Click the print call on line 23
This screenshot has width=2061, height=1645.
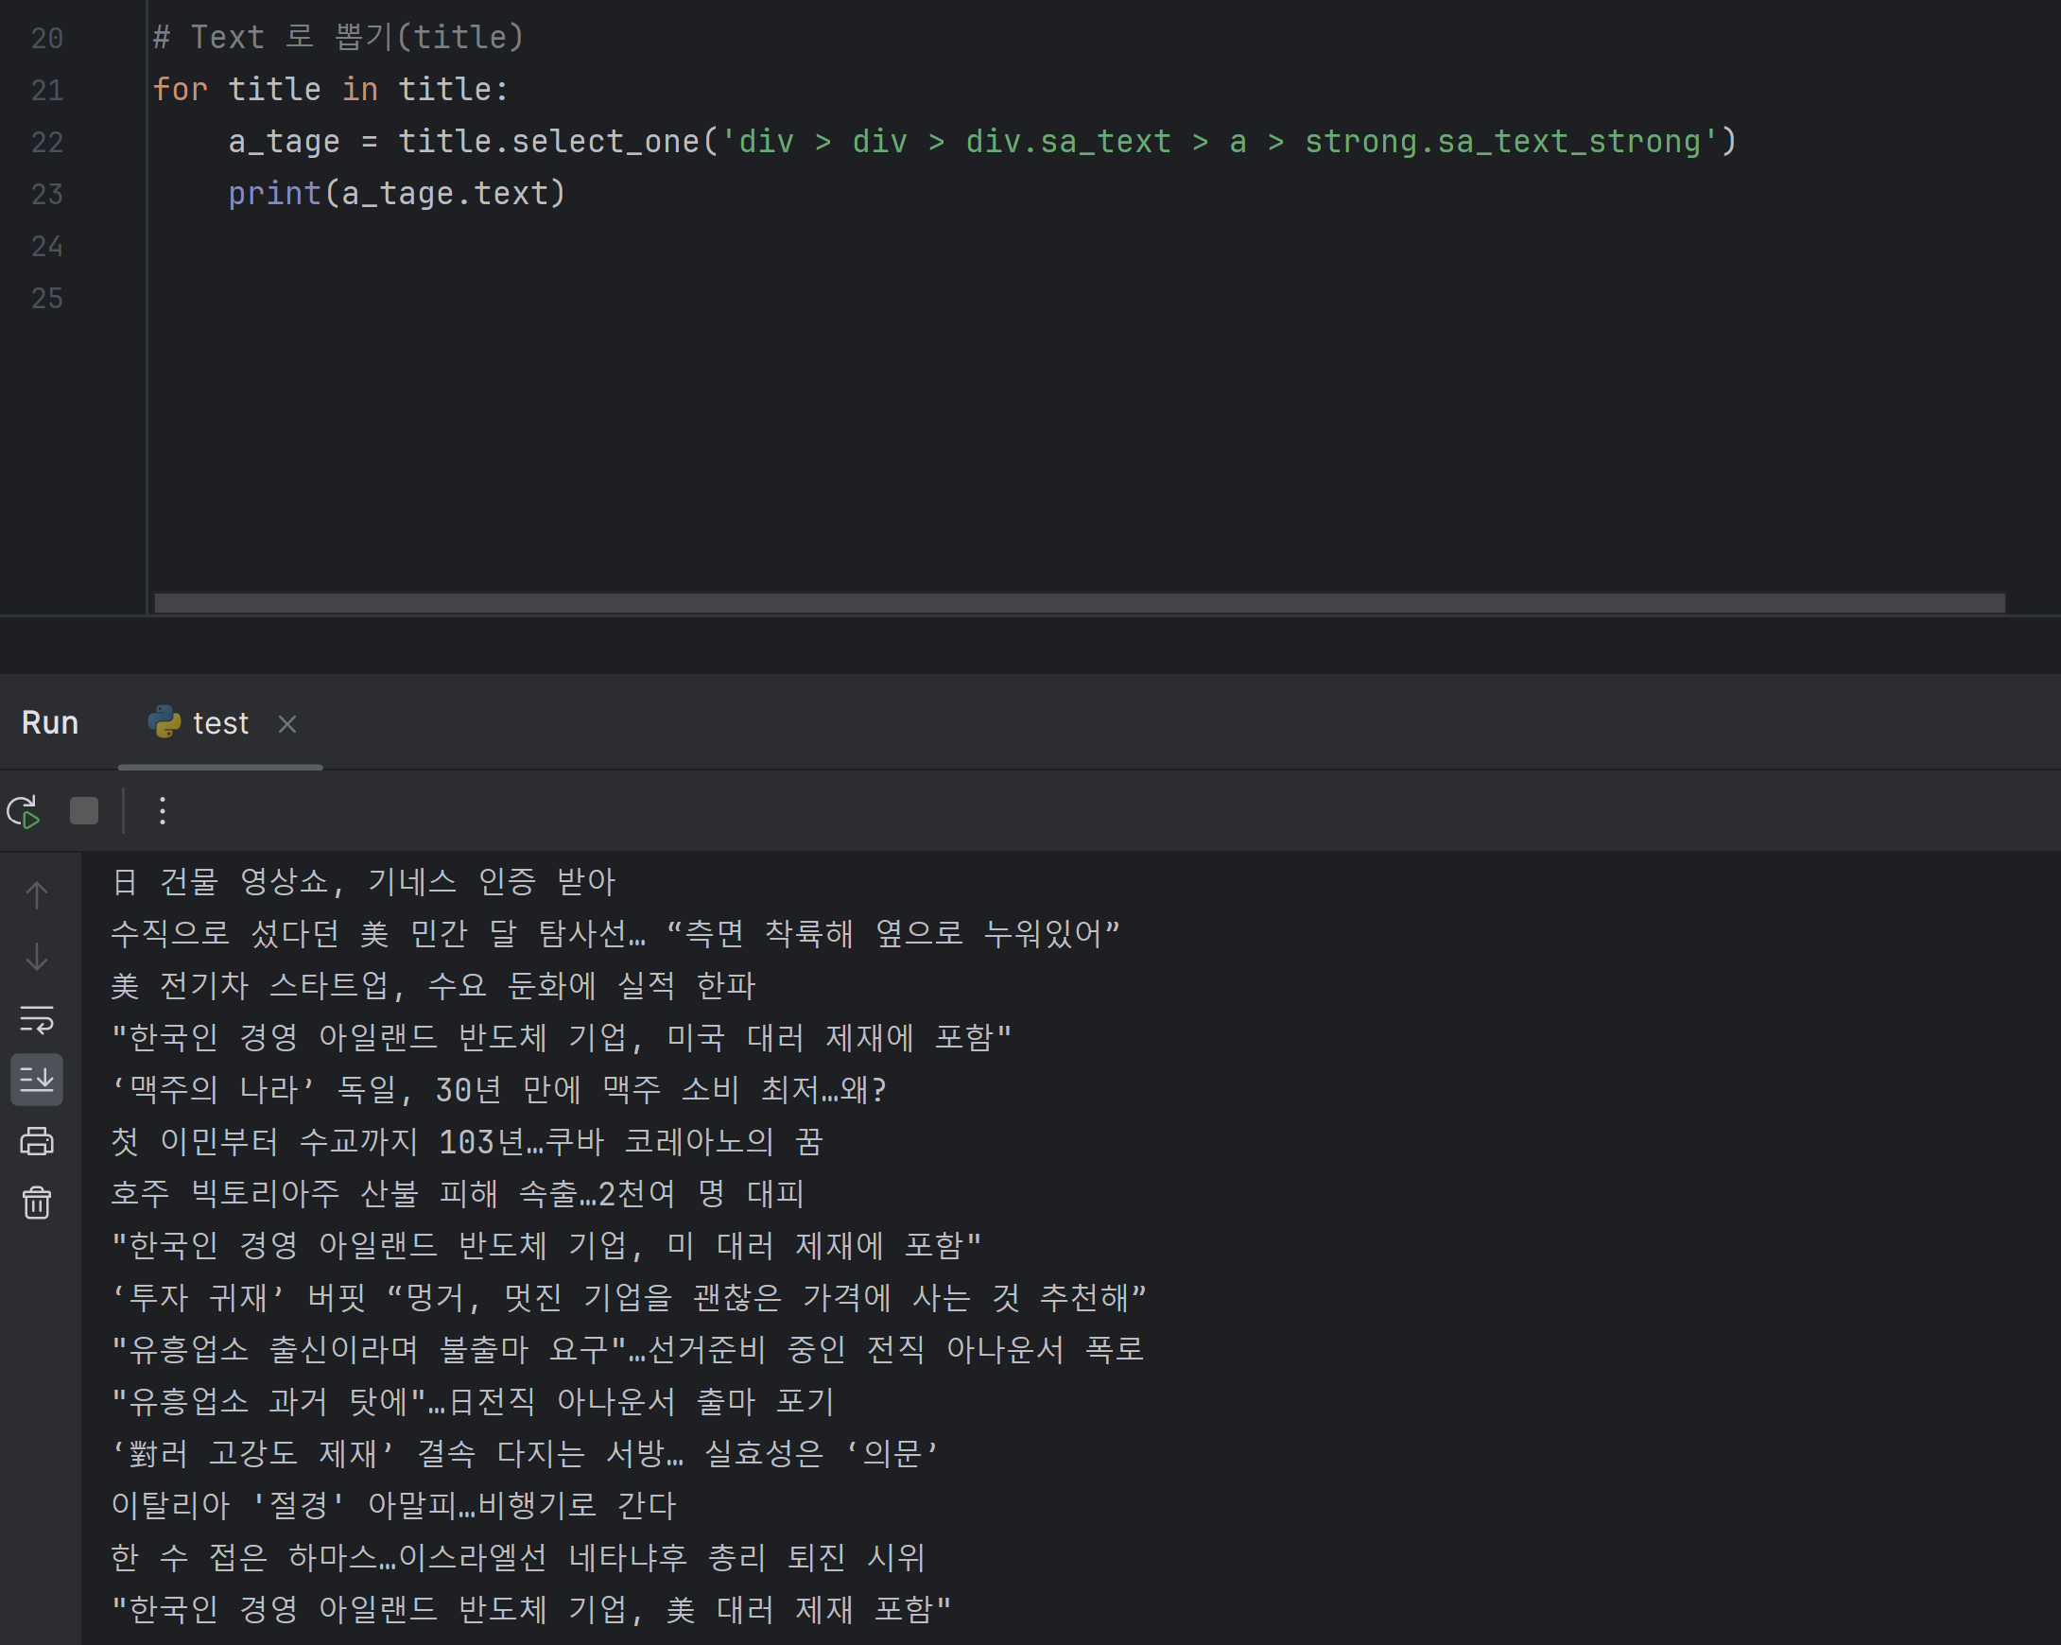coord(273,194)
